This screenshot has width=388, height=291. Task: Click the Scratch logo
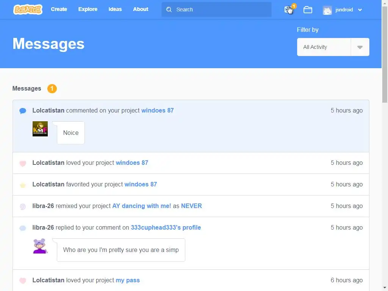(x=28, y=9)
